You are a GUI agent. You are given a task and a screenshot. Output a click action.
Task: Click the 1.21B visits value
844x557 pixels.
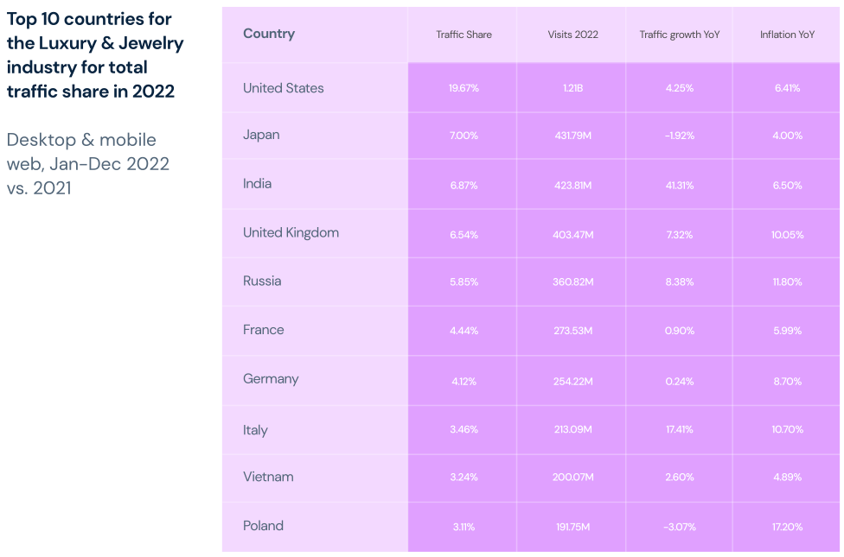pos(572,88)
